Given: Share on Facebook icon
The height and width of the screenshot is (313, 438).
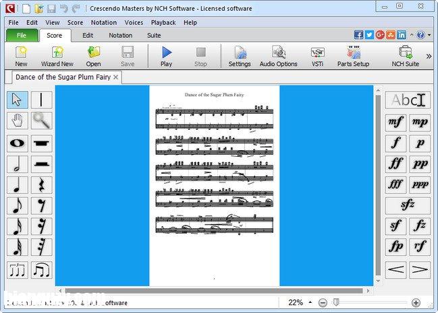Looking at the screenshot, I should [358, 35].
